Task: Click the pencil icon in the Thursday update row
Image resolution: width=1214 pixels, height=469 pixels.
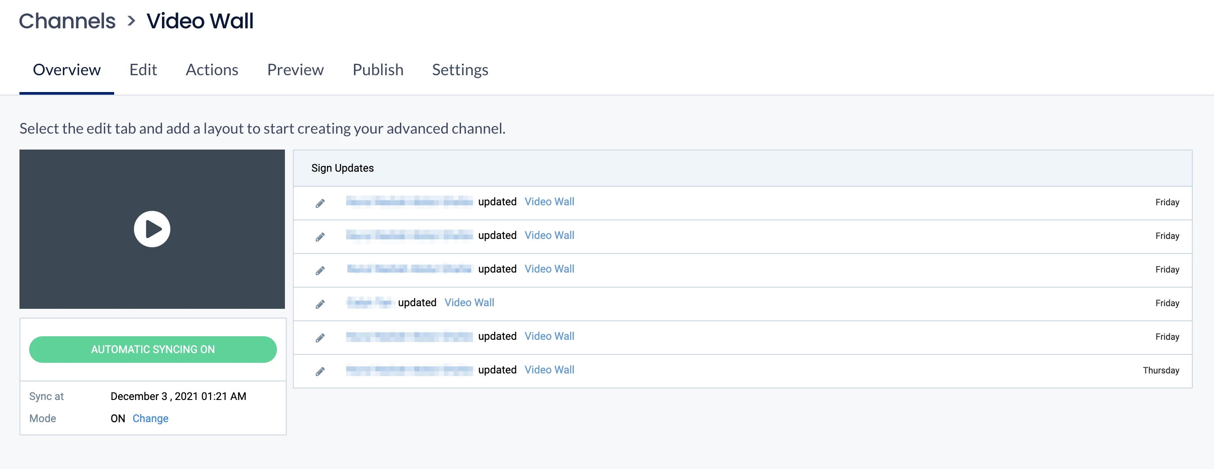Action: click(320, 371)
